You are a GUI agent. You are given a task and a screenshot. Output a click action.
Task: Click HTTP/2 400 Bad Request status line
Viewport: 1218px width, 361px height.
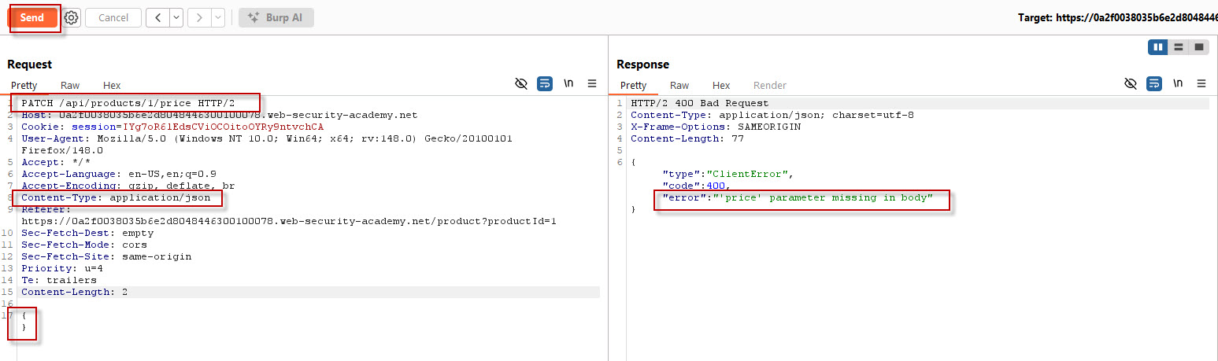(x=700, y=103)
